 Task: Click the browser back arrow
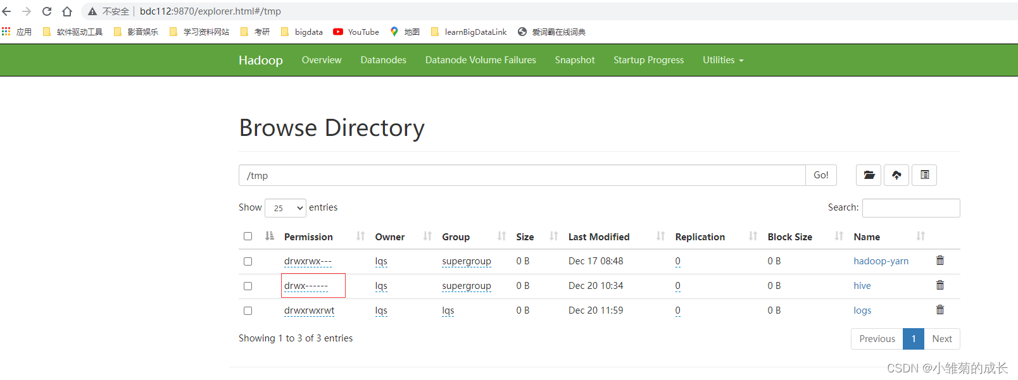click(7, 11)
